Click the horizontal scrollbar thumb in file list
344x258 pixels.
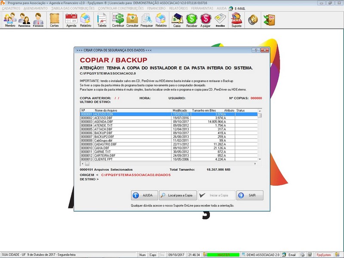pos(87,164)
